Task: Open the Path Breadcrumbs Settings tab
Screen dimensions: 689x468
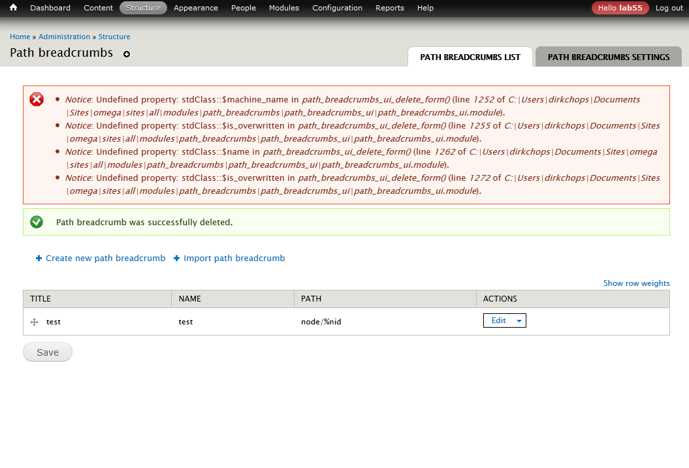Action: pos(608,57)
